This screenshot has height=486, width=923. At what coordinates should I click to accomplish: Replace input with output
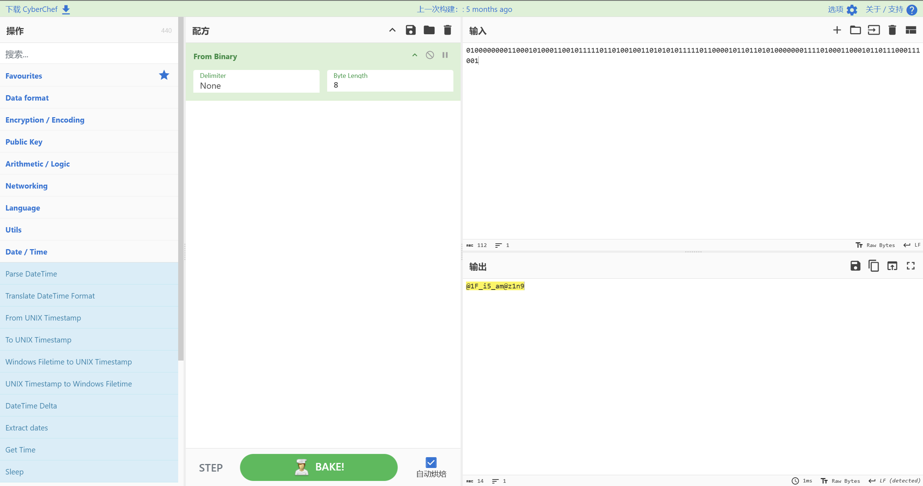(x=892, y=266)
